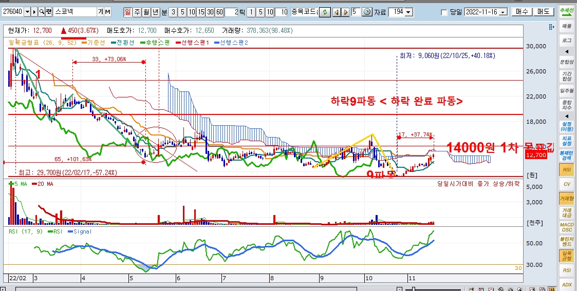
Task: Expand the 자료 count 194 dropdown
Action: pyautogui.click(x=408, y=12)
